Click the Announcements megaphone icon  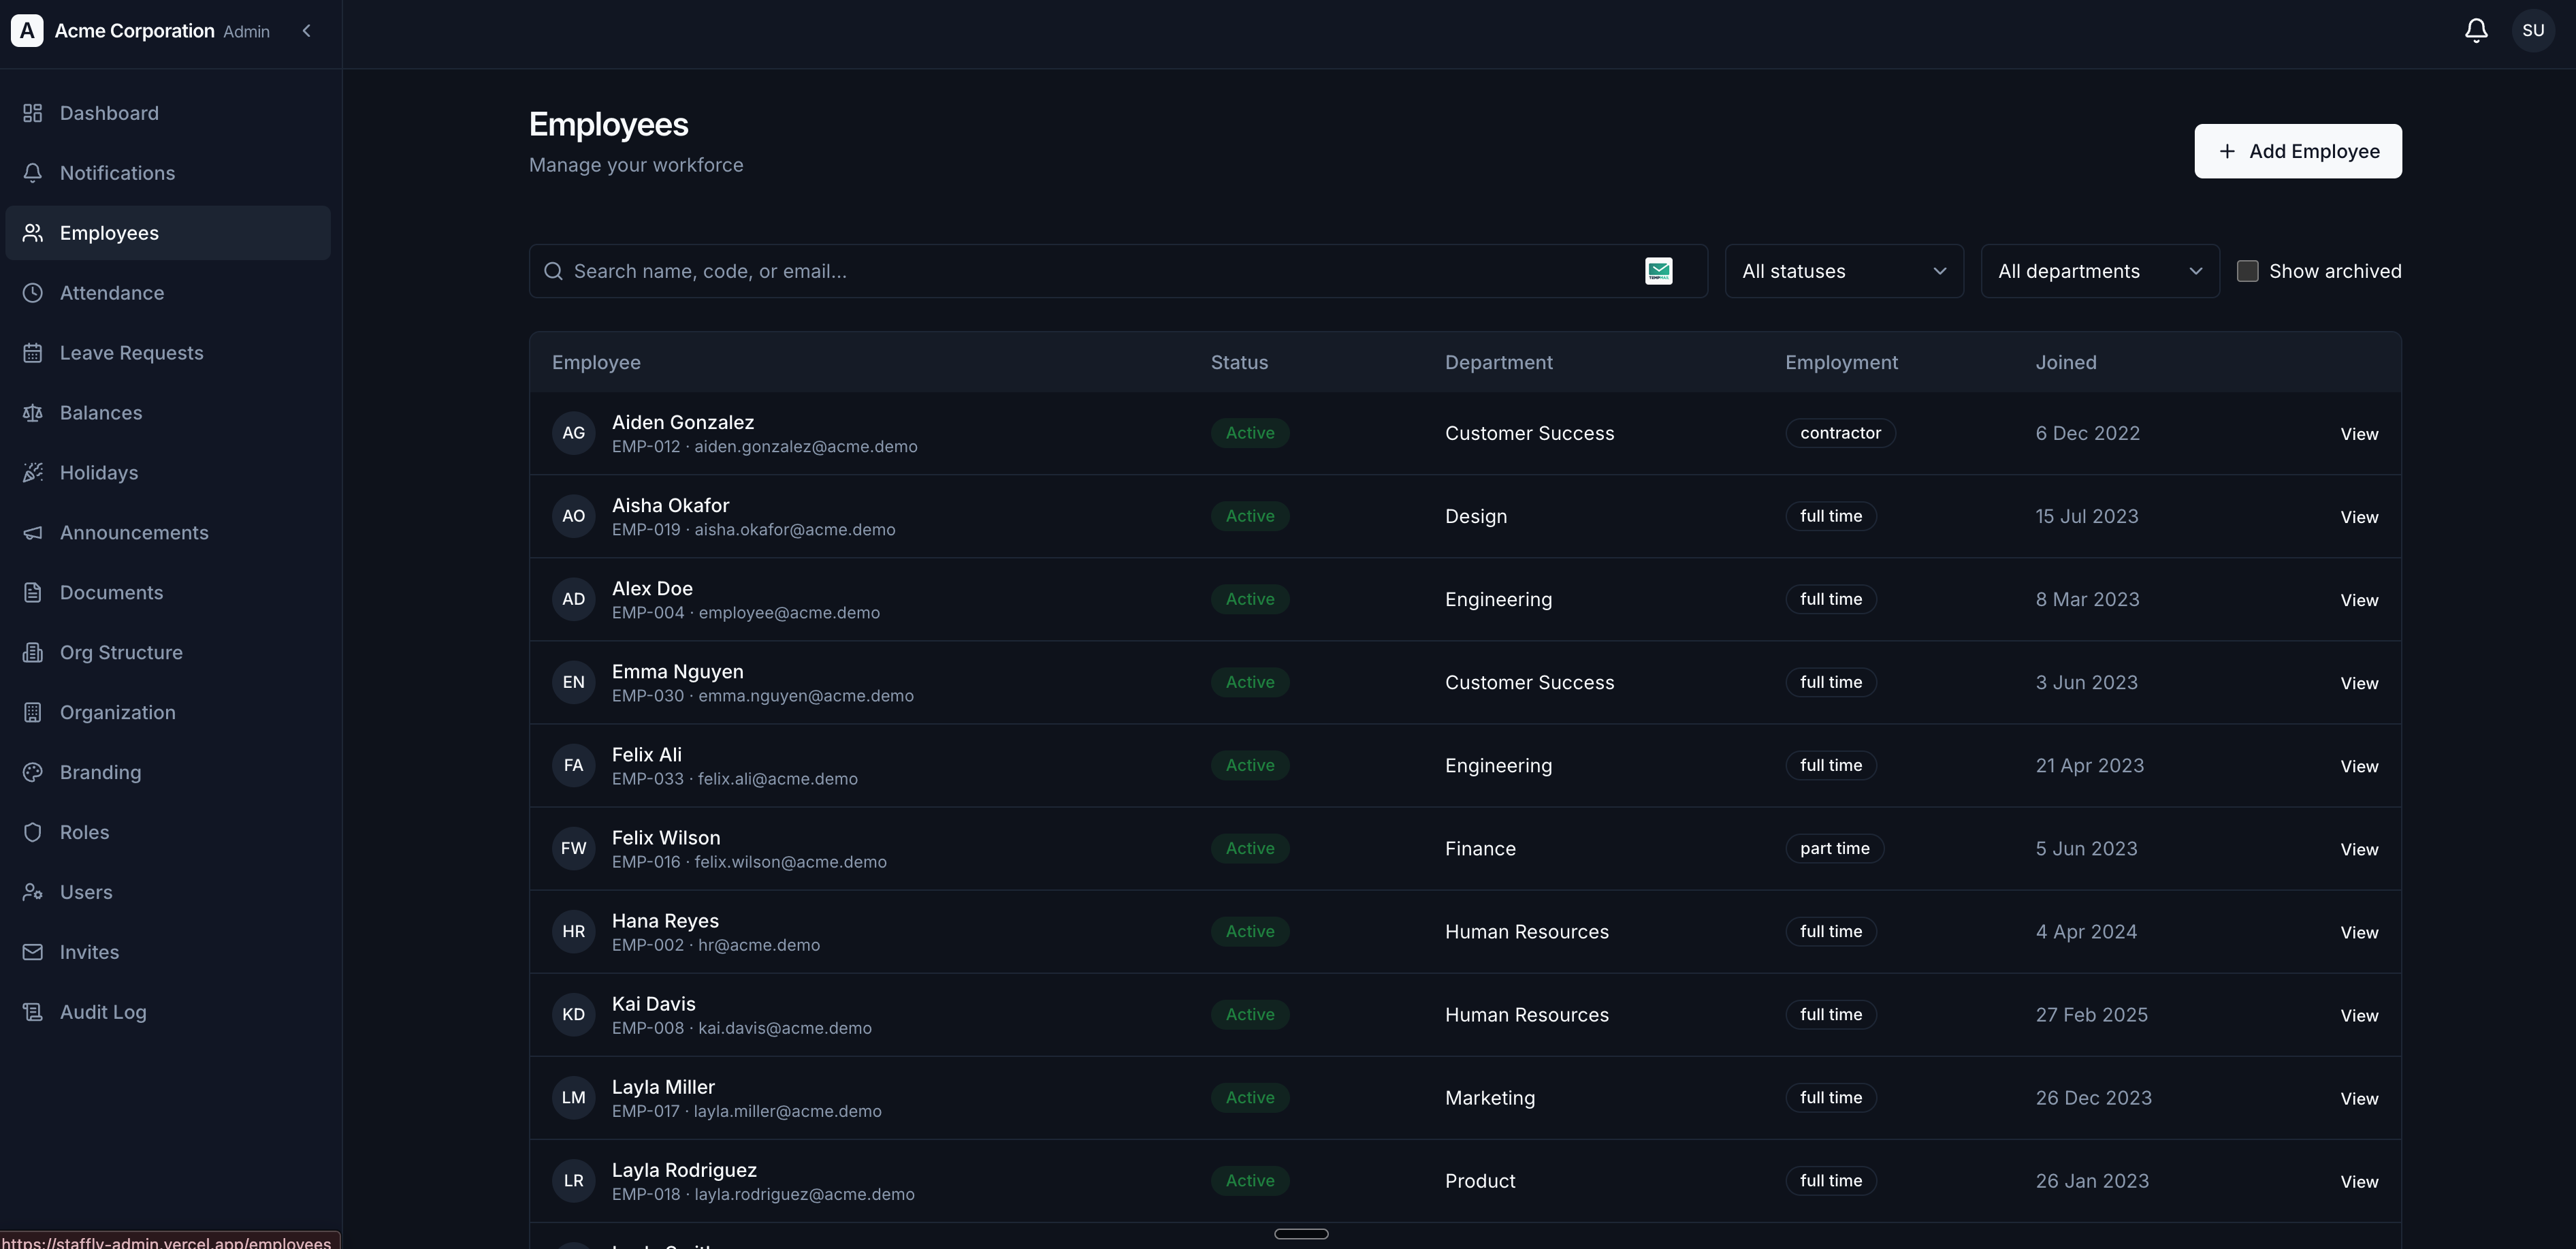(33, 533)
